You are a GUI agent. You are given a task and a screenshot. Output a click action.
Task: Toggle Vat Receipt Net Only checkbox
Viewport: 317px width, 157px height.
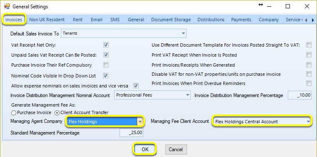(106, 45)
